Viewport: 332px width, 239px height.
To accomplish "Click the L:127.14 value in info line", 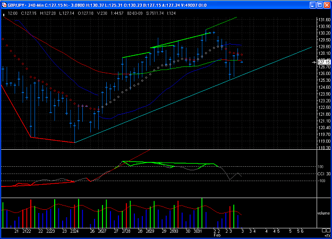I will click(67, 13).
